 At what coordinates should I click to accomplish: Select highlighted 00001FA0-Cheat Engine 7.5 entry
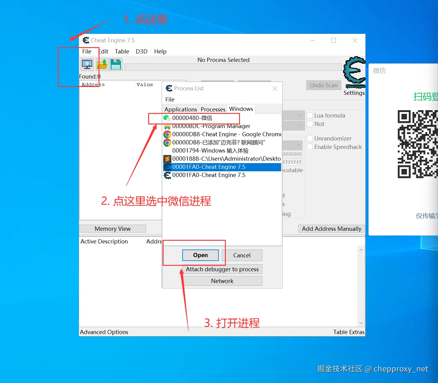[222, 167]
